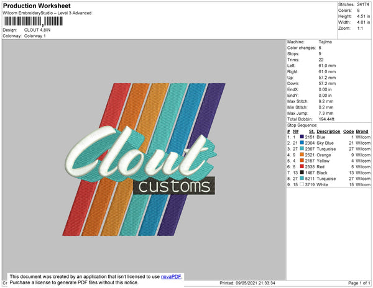373x288 pixels.
Task: Click the N# column header
Action: 295,132
